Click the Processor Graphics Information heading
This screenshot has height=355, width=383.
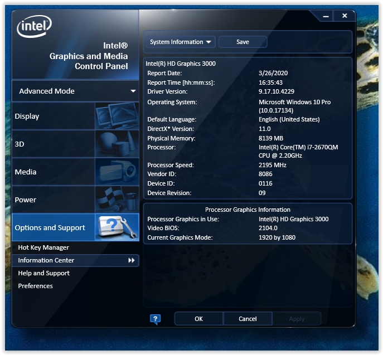pyautogui.click(x=248, y=210)
